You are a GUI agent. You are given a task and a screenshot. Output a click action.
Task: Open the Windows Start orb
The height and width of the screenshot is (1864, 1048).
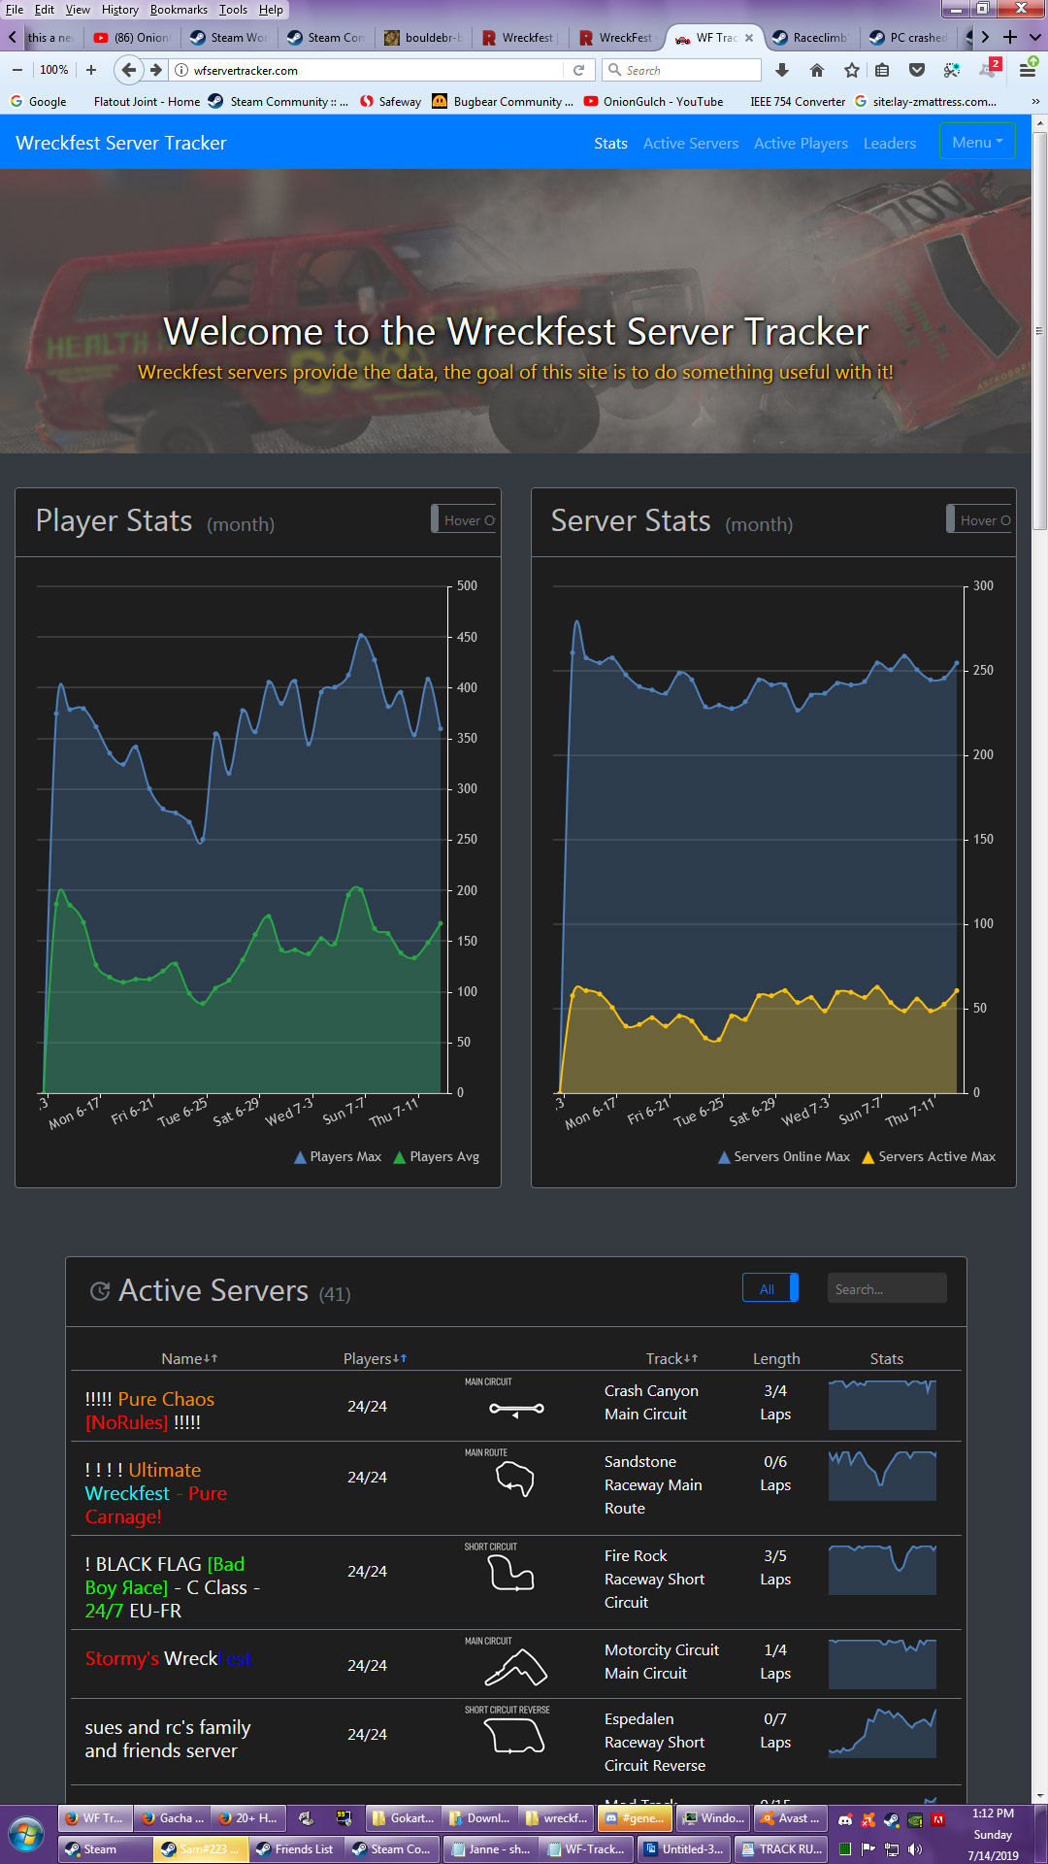[x=26, y=1835]
